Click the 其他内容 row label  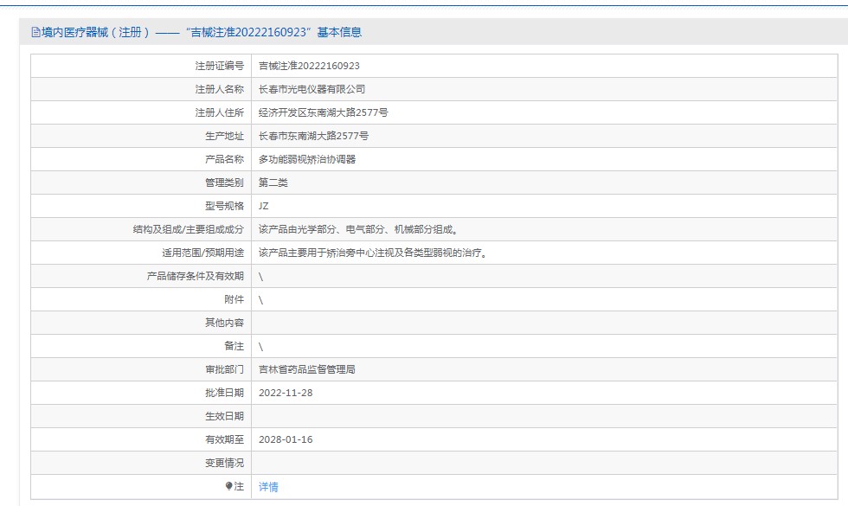coord(224,323)
